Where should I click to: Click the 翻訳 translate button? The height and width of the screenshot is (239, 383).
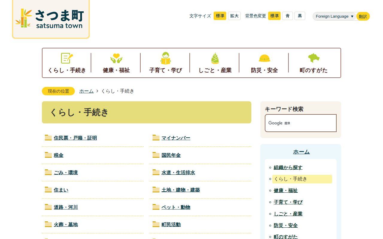coord(363,16)
